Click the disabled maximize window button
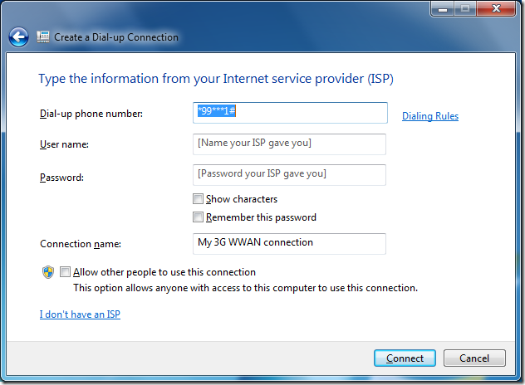 pos(464,9)
